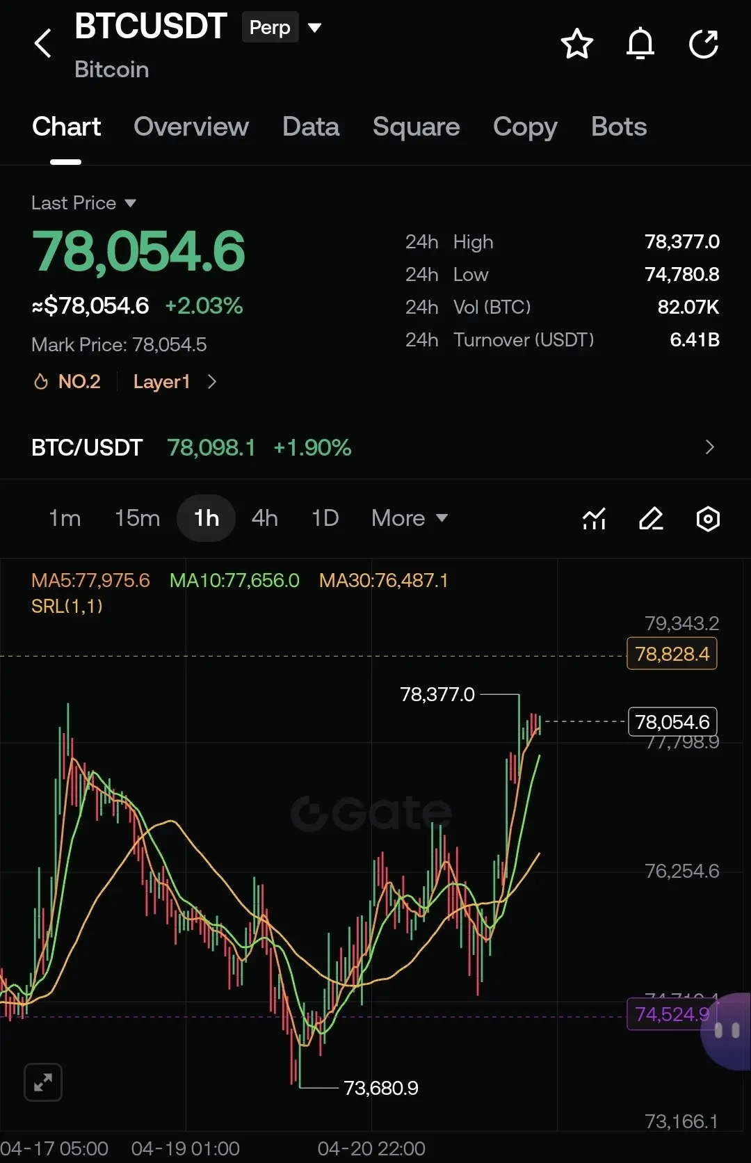Select 4h timeframe
751x1163 pixels.
click(x=265, y=518)
